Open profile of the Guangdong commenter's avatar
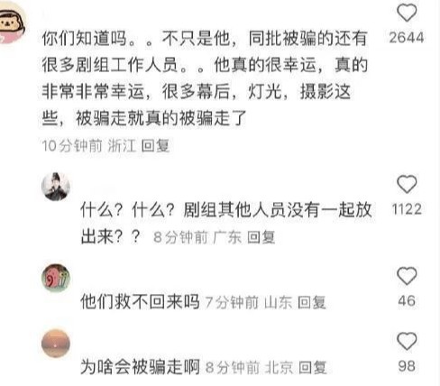Screen dimensions: 440x386 [56, 187]
